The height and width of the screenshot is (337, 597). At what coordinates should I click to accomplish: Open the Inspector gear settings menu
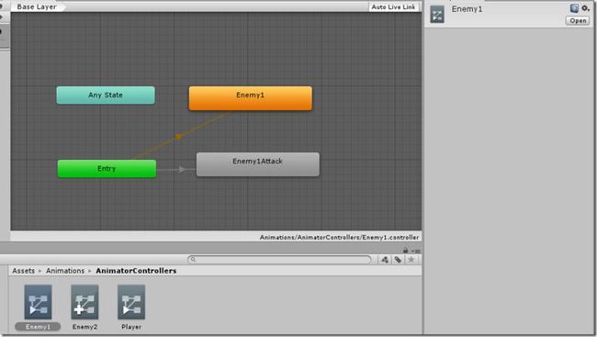586,8
